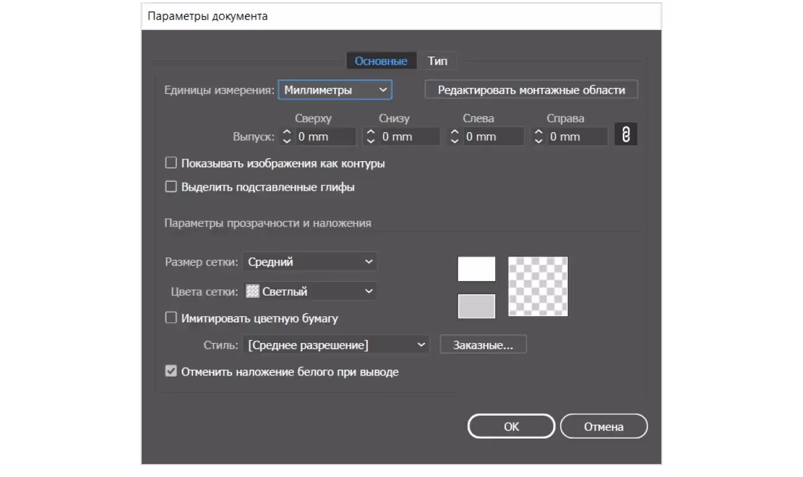803x477 pixels.
Task: Click Редактировать монтажные области button
Action: [x=531, y=90]
